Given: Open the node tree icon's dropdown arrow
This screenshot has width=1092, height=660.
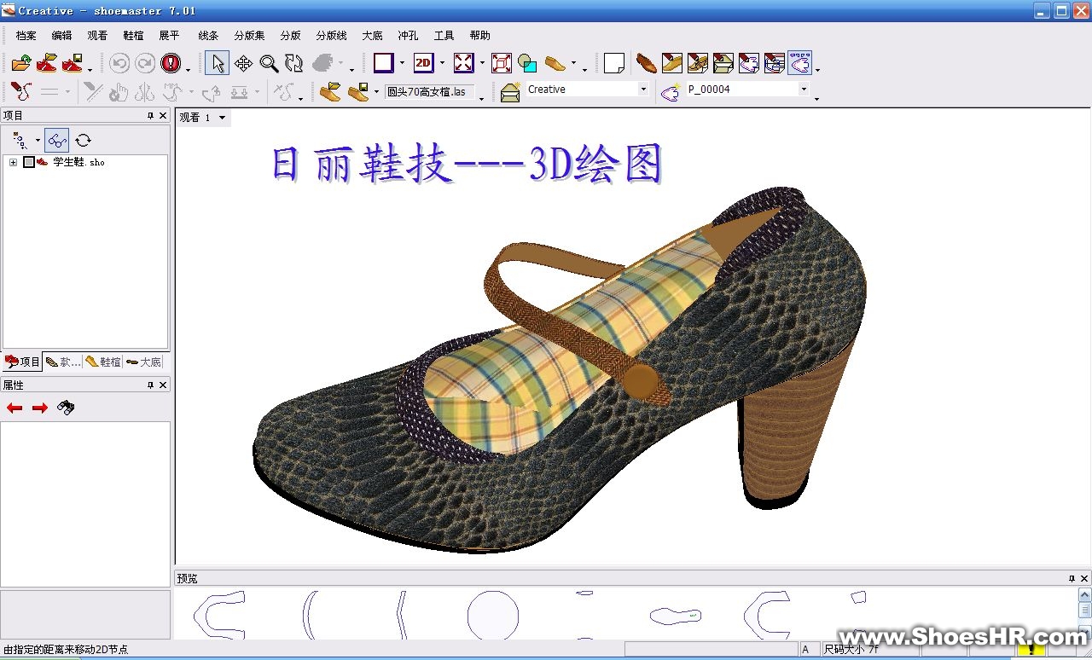Looking at the screenshot, I should coord(38,140).
